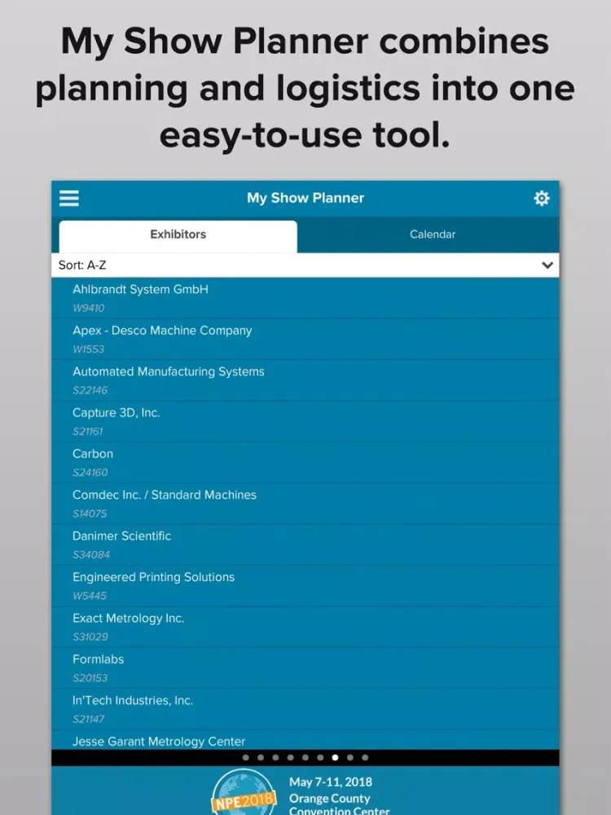This screenshot has height=815, width=611.
Task: Switch to the Exhibitors tab
Action: (x=178, y=236)
